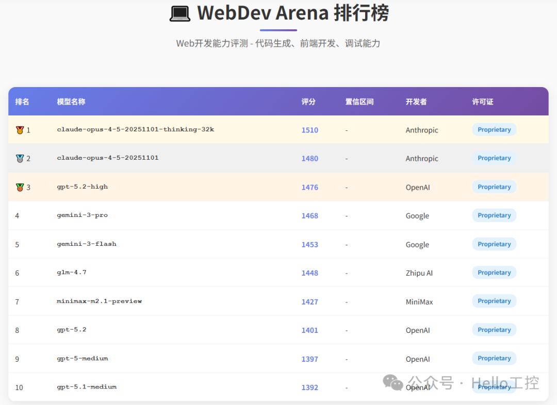Click the megaphone icon in the watermark
The image size is (557, 405).
pyautogui.click(x=392, y=383)
